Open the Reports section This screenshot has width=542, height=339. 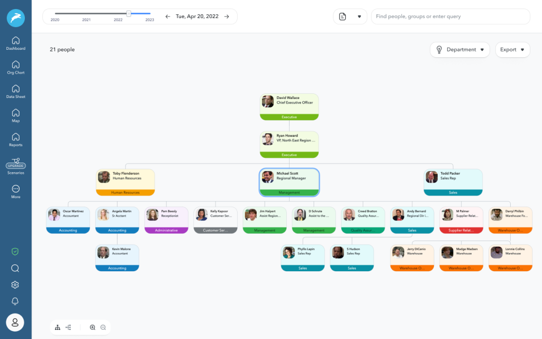click(x=15, y=139)
